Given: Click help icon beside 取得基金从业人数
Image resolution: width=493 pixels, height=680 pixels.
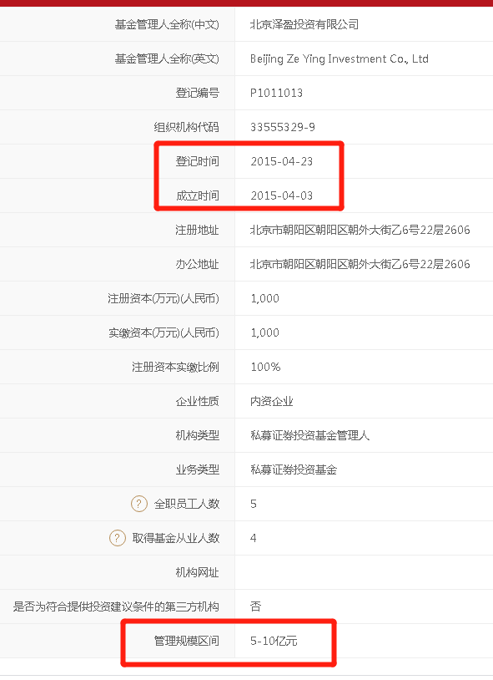Looking at the screenshot, I should pyautogui.click(x=117, y=538).
